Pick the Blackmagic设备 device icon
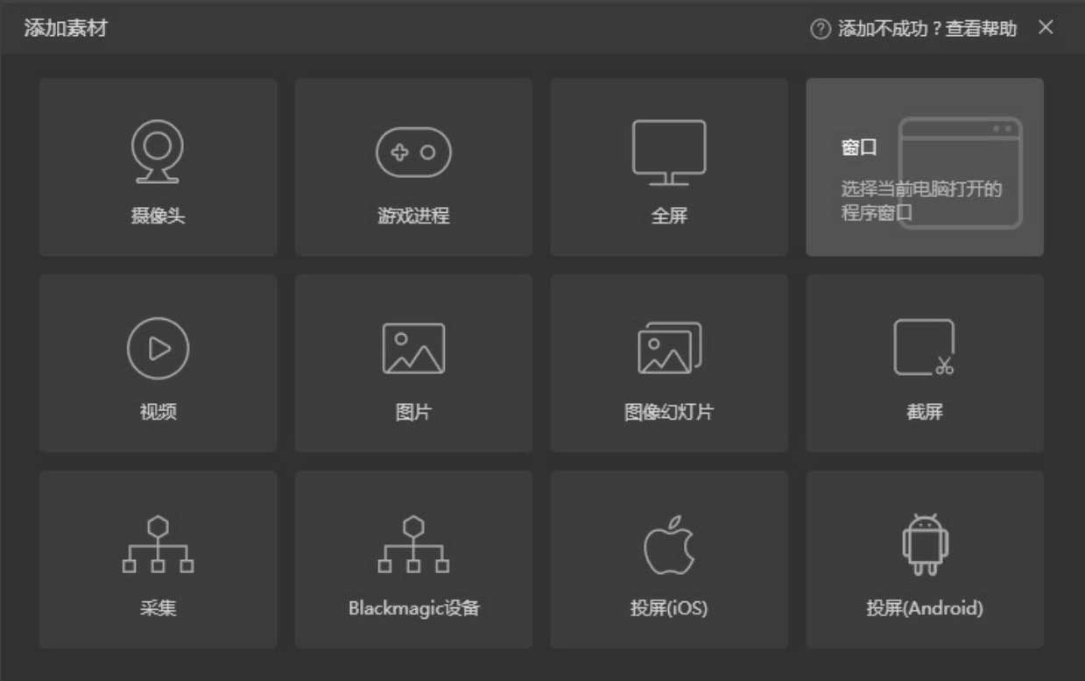 (413, 544)
